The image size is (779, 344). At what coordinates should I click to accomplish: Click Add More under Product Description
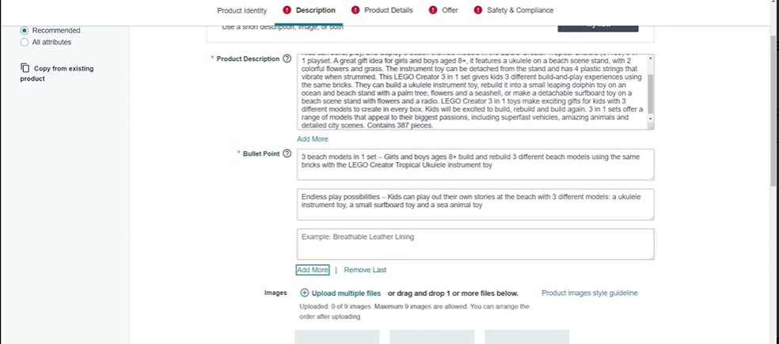[313, 139]
